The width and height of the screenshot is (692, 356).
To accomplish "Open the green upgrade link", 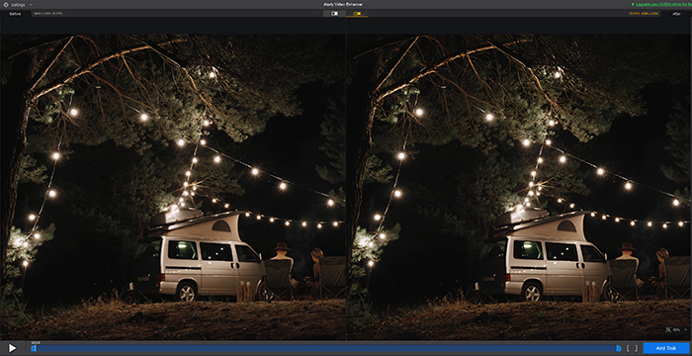I will pos(661,4).
